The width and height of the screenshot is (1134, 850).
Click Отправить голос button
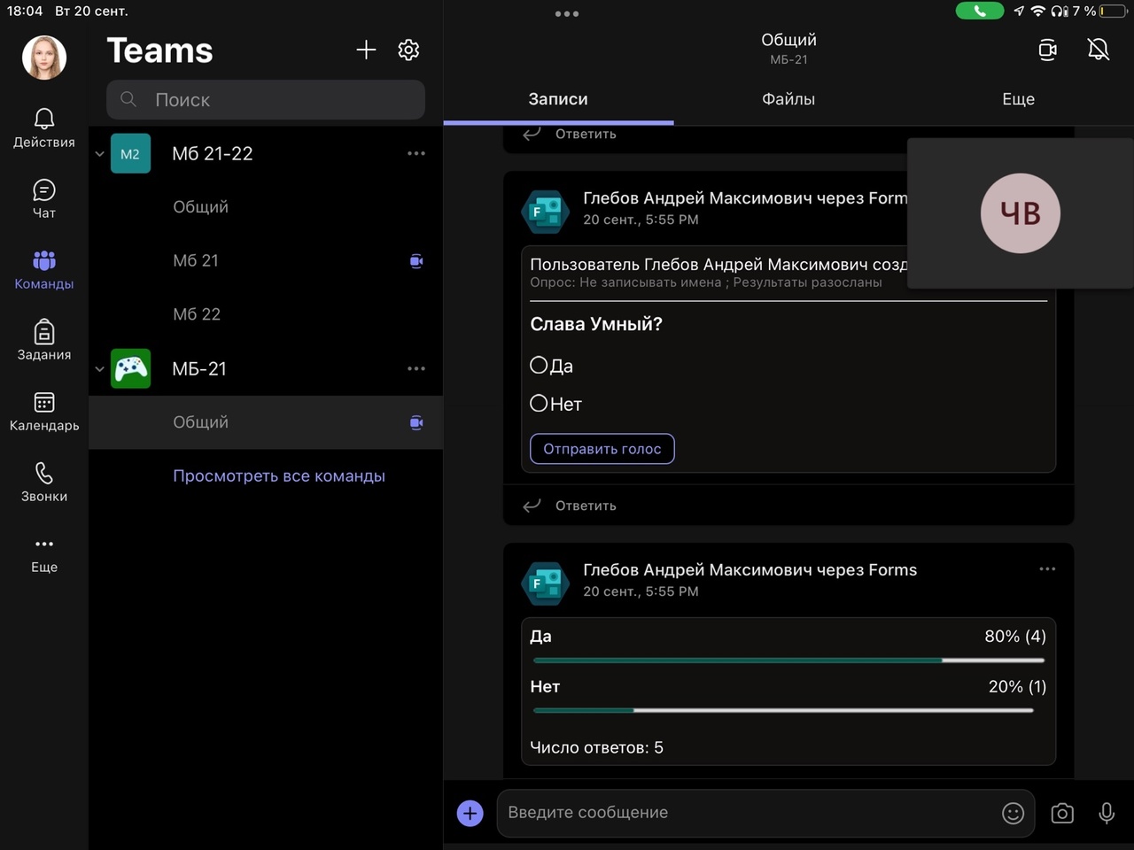pos(602,449)
